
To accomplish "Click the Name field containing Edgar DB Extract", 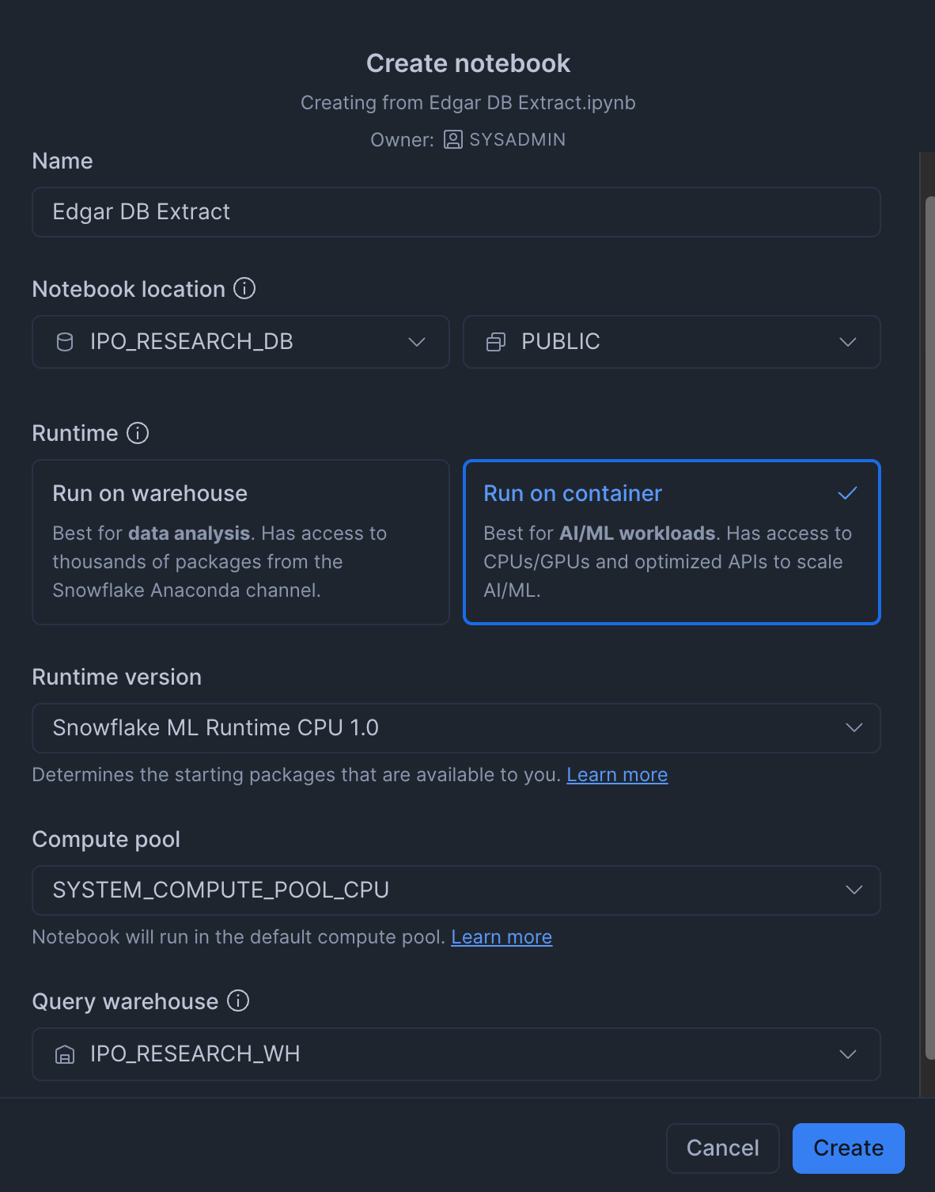I will coord(456,212).
